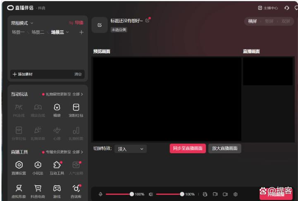Open the 切屏特效 淡入 transition dropdown
Screen dimensions: 298x201
(x=130, y=149)
